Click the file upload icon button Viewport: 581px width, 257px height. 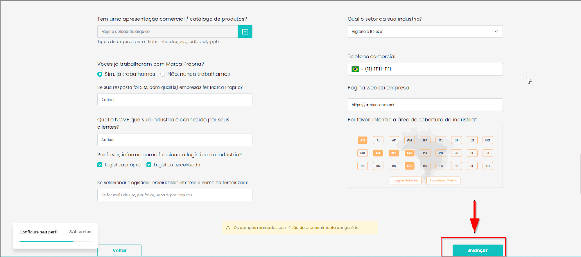tap(245, 32)
